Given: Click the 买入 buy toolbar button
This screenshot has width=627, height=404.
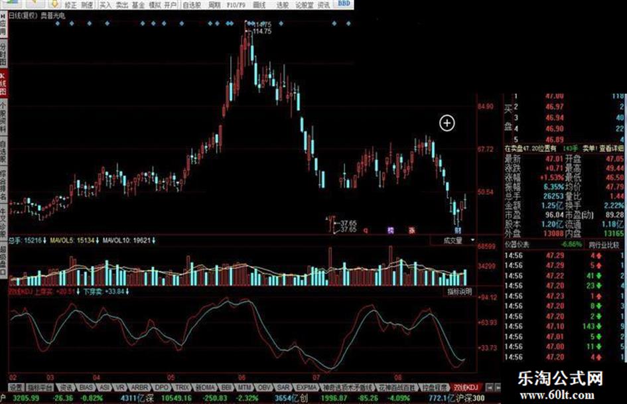Looking at the screenshot, I should click(105, 5).
